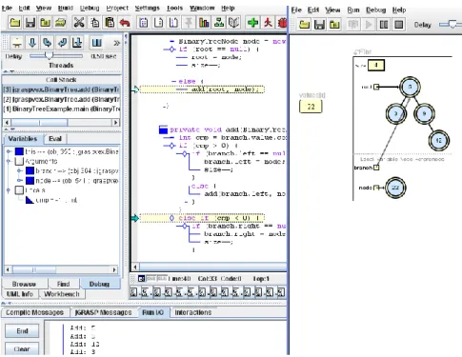The width and height of the screenshot is (462, 357).
Task: Fold the 'if (root == null)' CSD diamond
Action: [x=171, y=50]
